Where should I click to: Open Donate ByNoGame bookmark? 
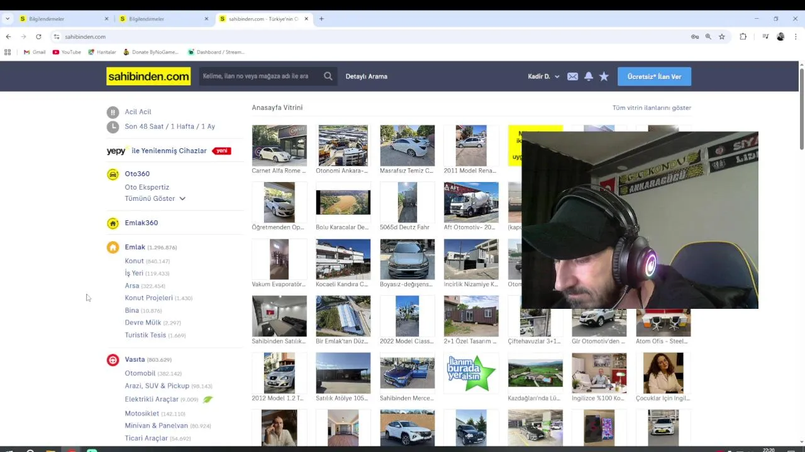(151, 52)
